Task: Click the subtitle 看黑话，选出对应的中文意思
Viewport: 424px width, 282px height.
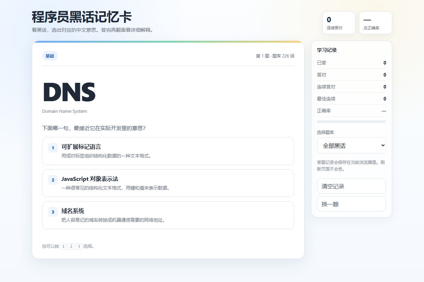Action: point(93,30)
